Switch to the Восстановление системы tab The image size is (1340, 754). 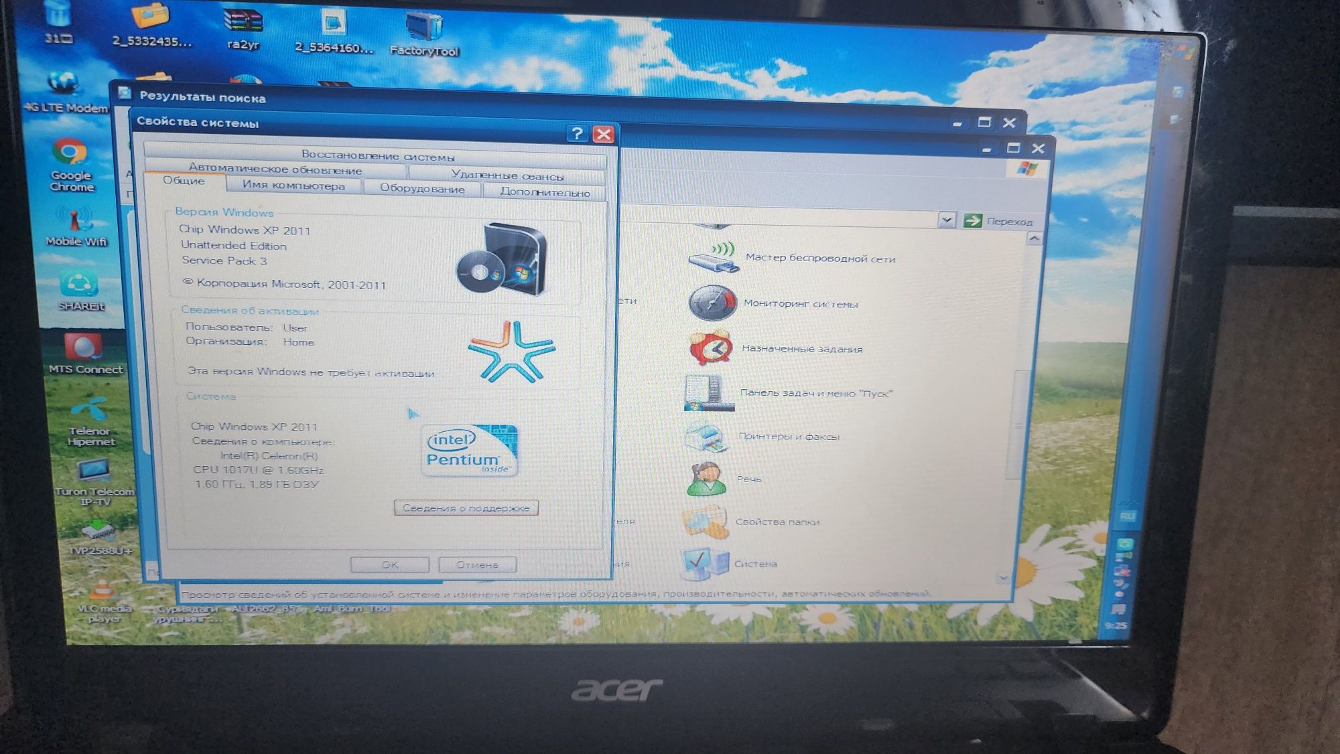tap(377, 155)
